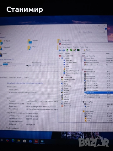The image size is (113, 151).
Task: Click the Motherboard icon in AIDA64 tree
Action: coord(62,77)
